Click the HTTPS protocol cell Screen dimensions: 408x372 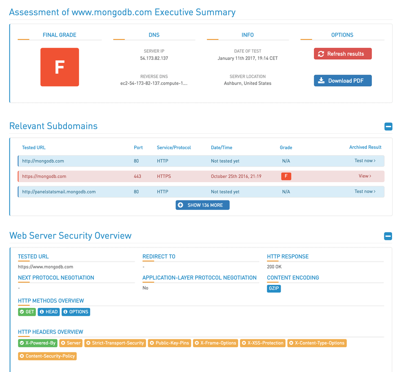(164, 176)
